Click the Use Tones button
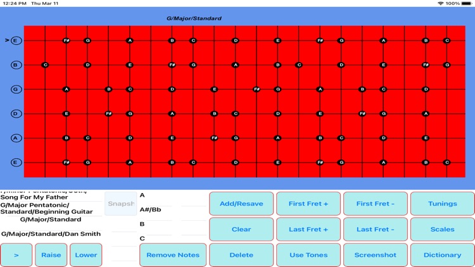475x267 pixels. 308,255
